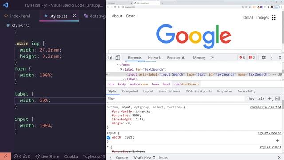The image size is (284, 160).
Task: Click the localhost address bar
Action: pyautogui.click(x=181, y=7)
